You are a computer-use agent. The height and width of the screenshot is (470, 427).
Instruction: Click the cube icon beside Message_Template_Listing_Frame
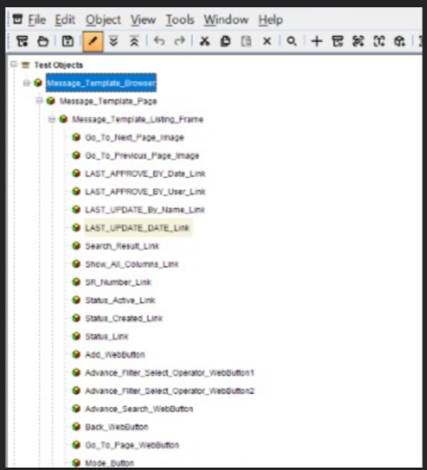63,119
